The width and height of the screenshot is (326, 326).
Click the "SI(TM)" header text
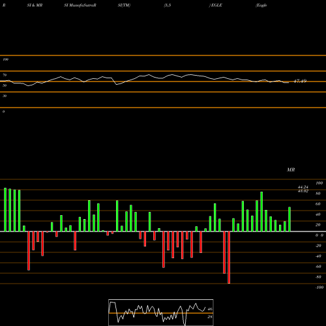click(124, 5)
